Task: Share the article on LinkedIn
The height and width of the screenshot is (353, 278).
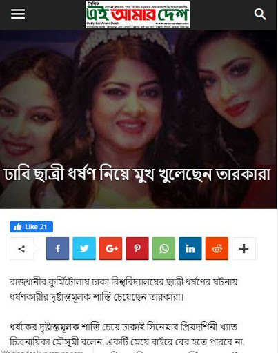Action: tap(190, 248)
